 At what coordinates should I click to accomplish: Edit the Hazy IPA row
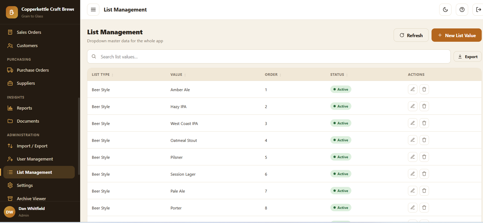412,106
